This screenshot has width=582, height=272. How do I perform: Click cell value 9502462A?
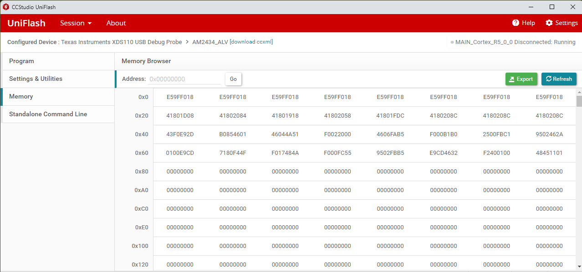tap(549, 134)
